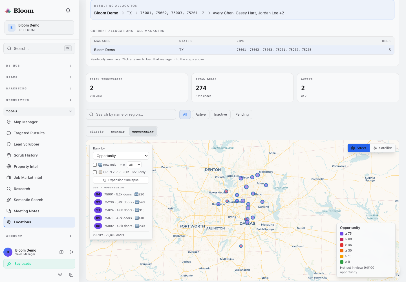406x282 pixels.
Task: Click the 92 score badge for 75230
Action: click(x=98, y=202)
